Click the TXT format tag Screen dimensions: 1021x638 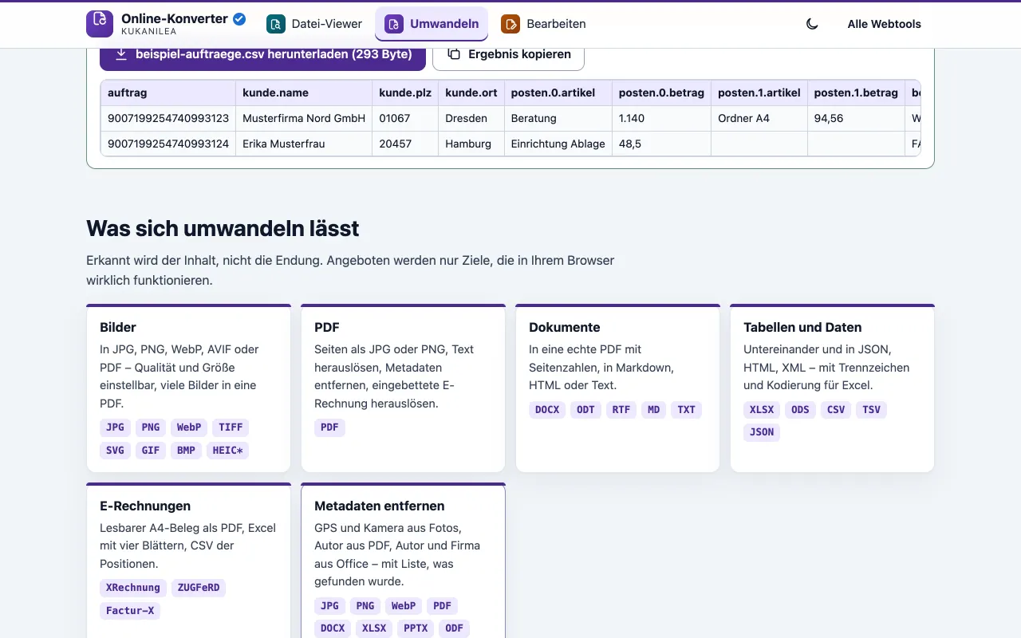click(686, 410)
